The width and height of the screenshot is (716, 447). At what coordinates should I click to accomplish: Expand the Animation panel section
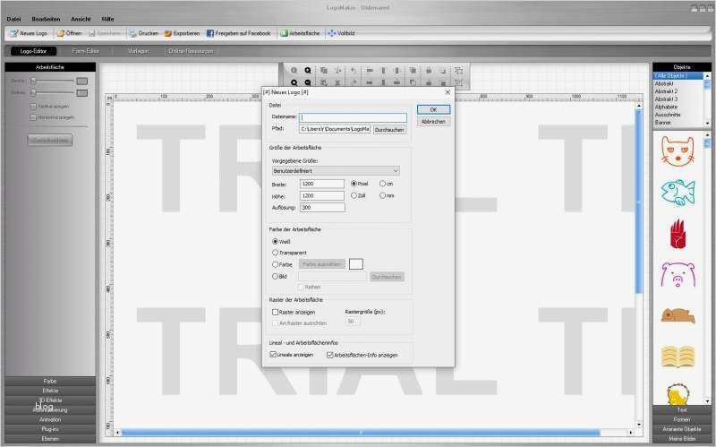[x=50, y=419]
